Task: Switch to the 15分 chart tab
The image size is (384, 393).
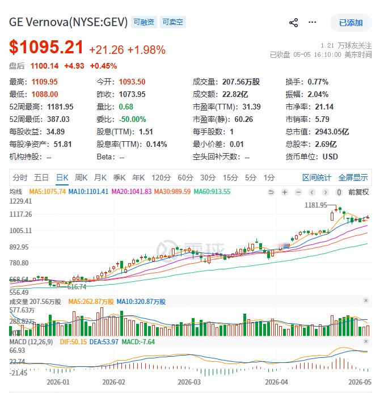Action: pyautogui.click(x=231, y=178)
